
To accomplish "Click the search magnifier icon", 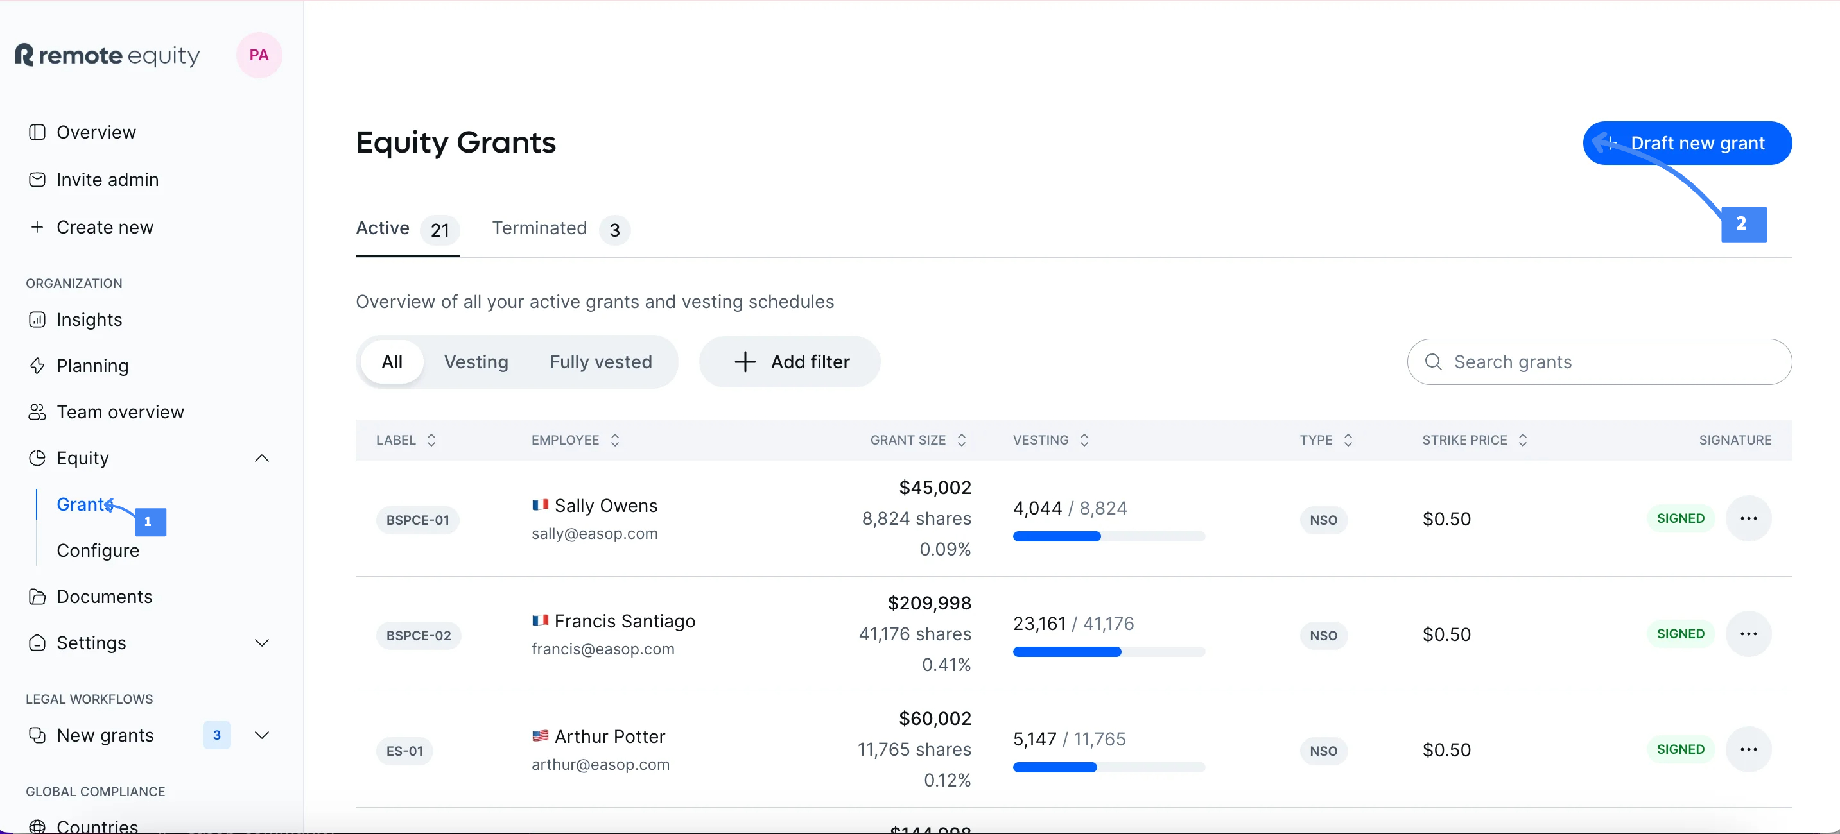I will click(1433, 362).
